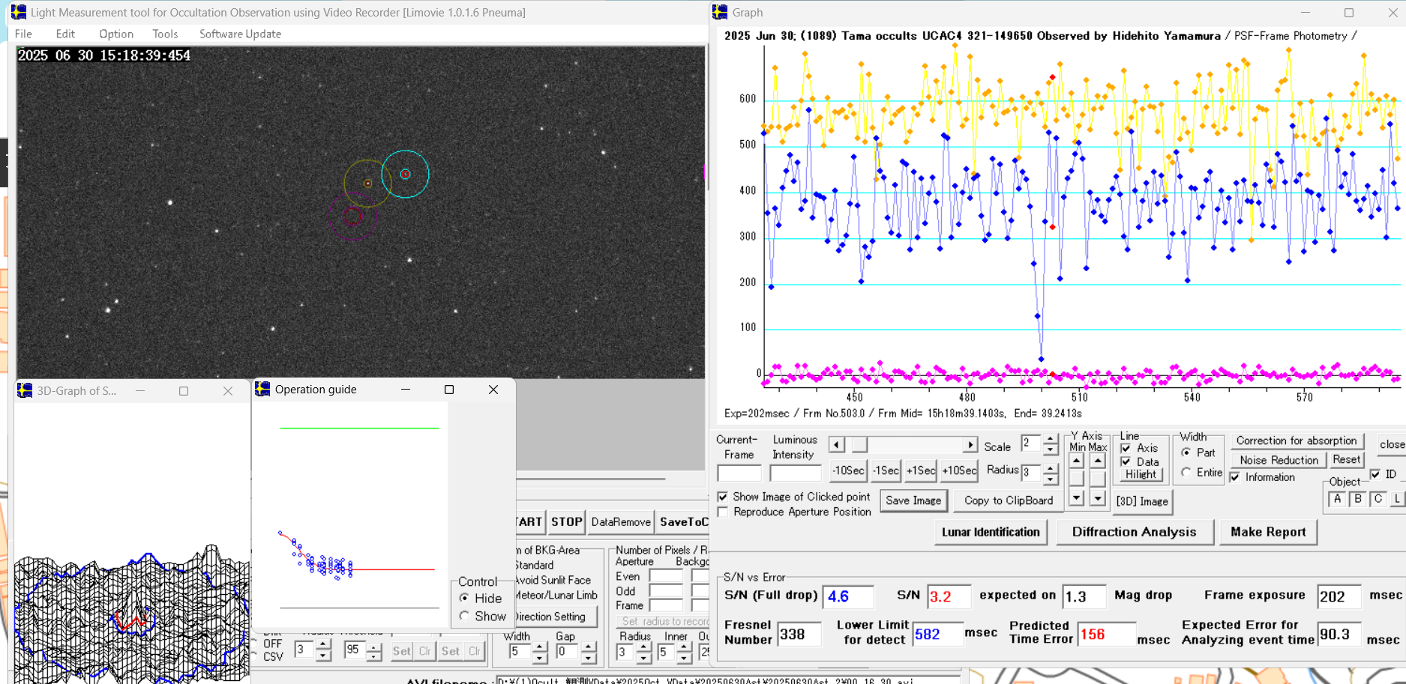Click the Limovie app icon in main title bar
The width and height of the screenshot is (1406, 684).
click(19, 12)
